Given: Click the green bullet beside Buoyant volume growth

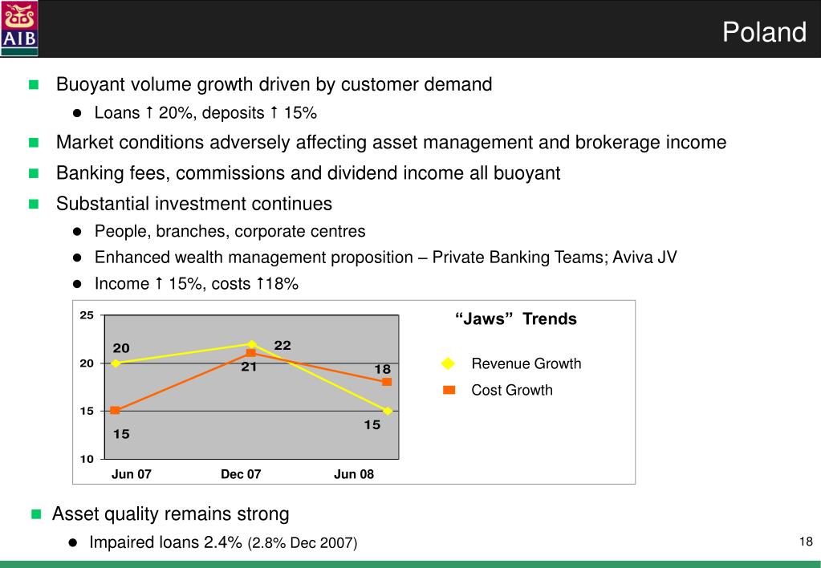Looking at the screenshot, I should click(34, 84).
